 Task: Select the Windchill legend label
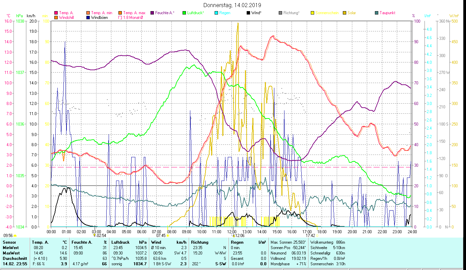click(x=66, y=17)
